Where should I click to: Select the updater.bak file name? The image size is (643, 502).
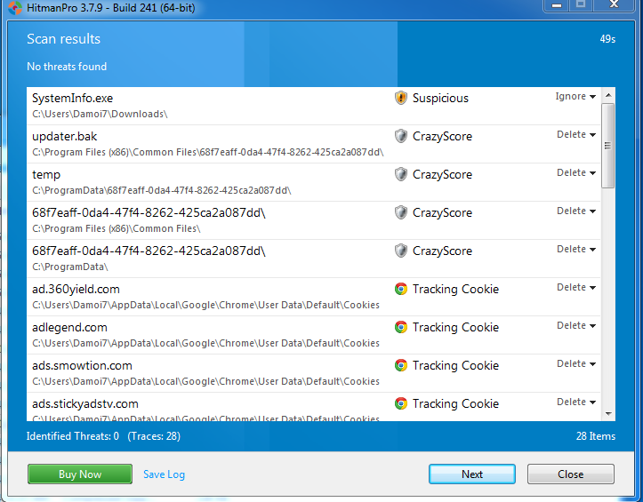click(x=65, y=137)
